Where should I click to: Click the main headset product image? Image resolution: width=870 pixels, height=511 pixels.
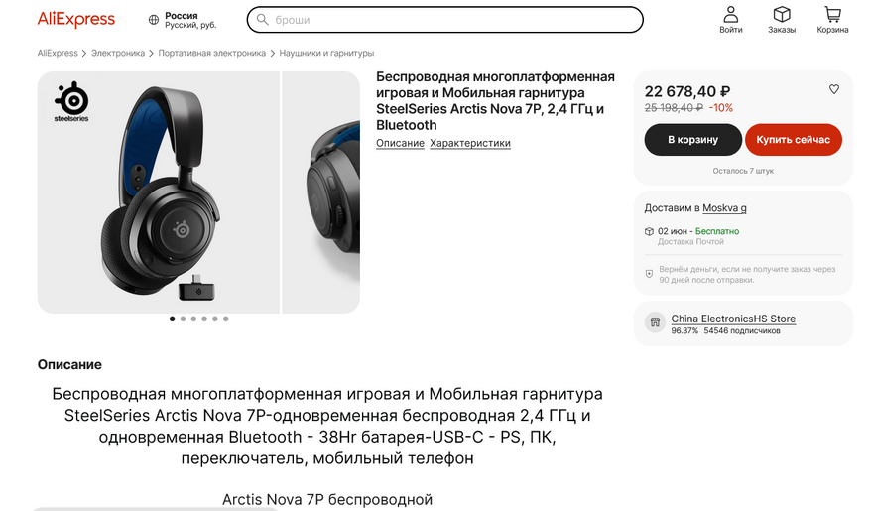click(157, 192)
